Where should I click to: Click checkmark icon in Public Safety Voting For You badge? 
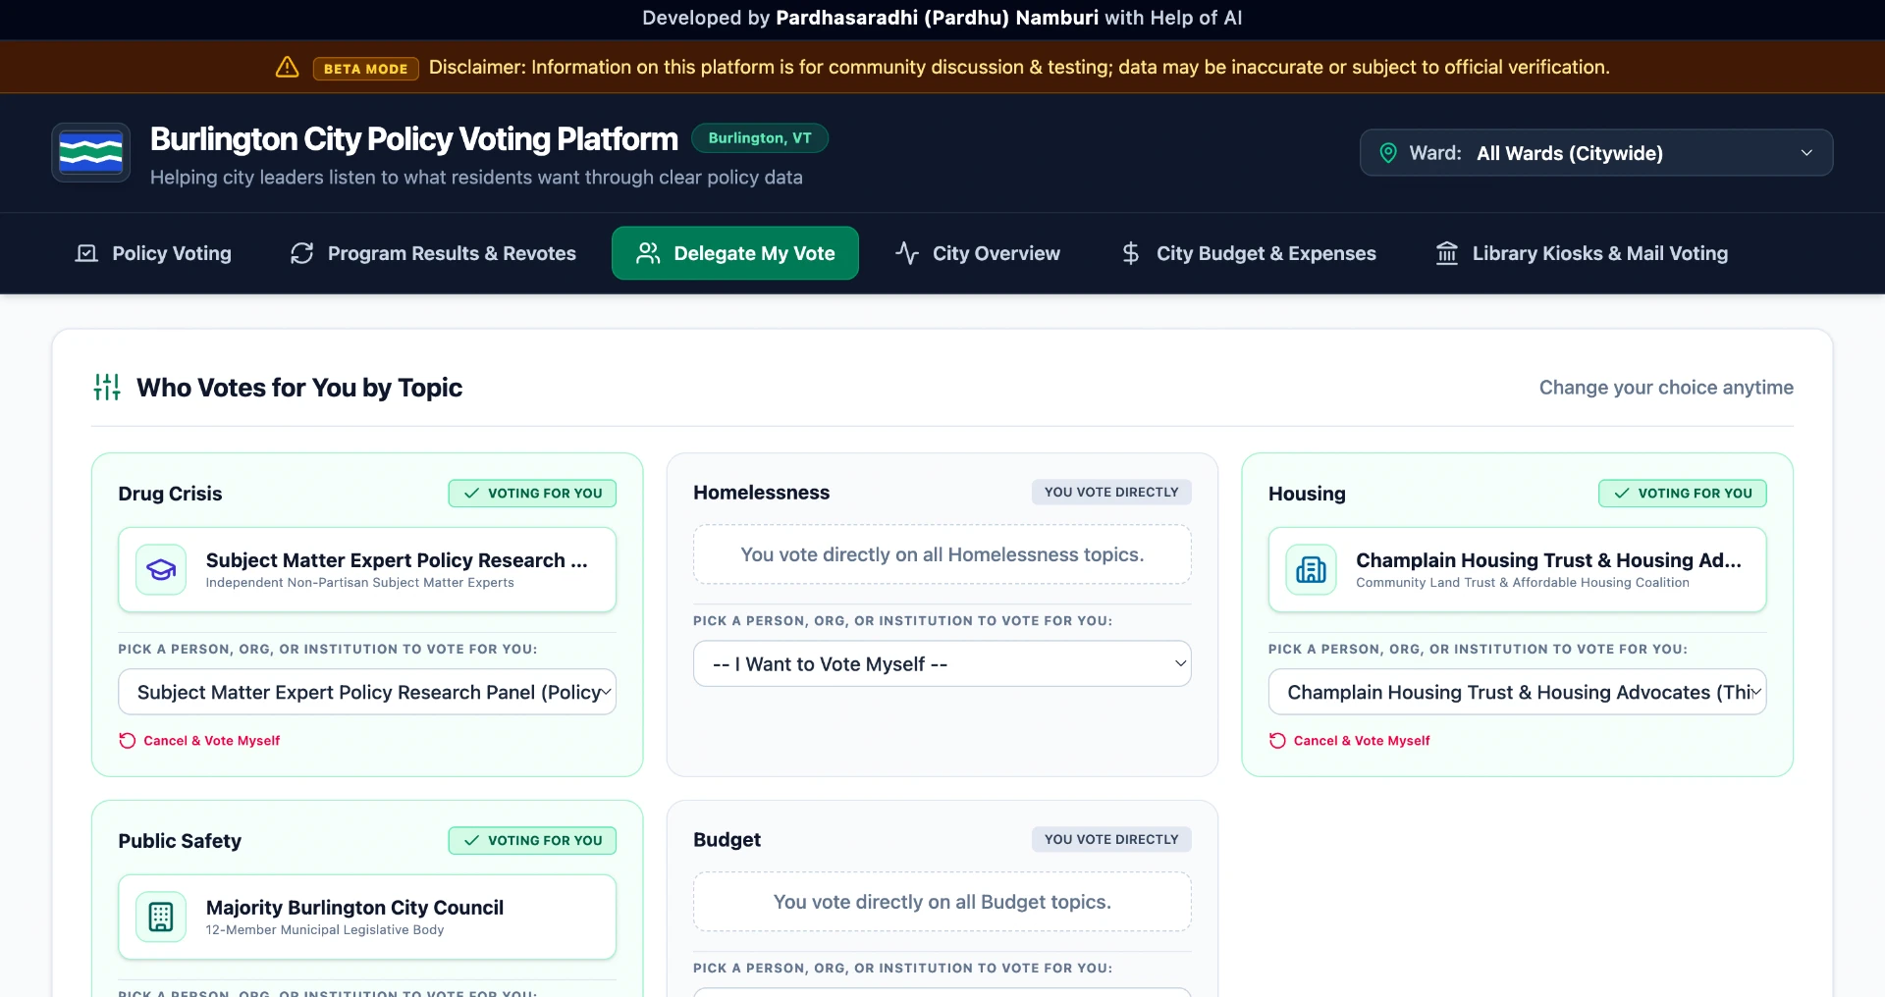(x=472, y=841)
